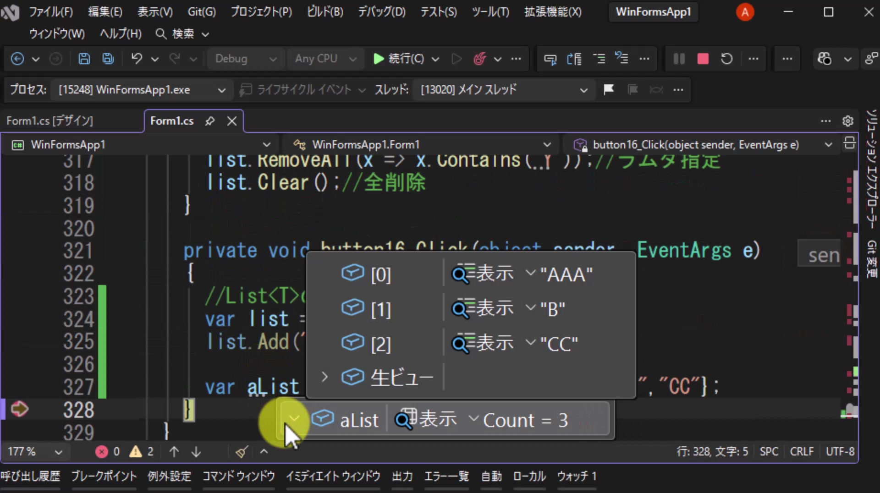The height and width of the screenshot is (493, 880).
Task: Close the Form1.cs tab
Action: click(x=232, y=121)
